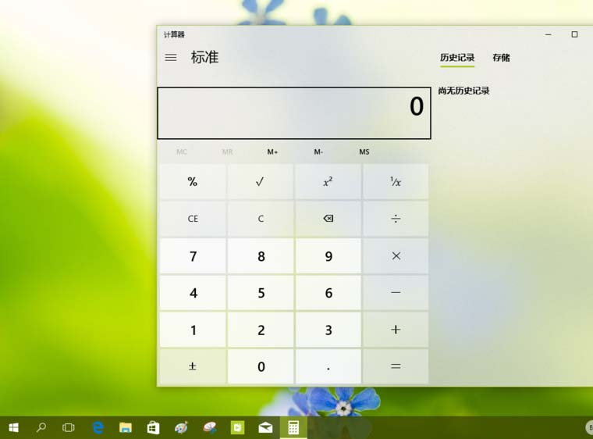The width and height of the screenshot is (593, 439).
Task: Switch to the 存储 tab
Action: point(501,58)
